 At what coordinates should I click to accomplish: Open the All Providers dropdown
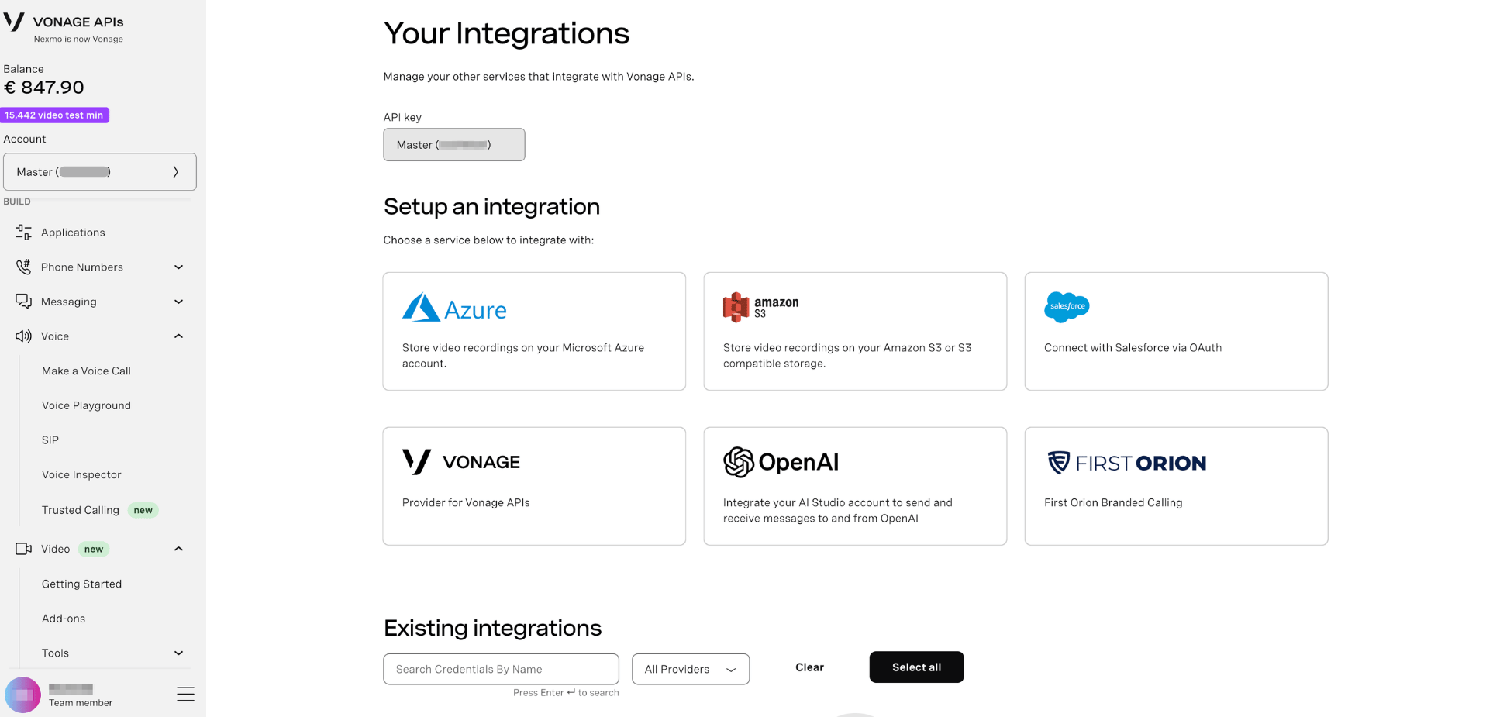coord(691,669)
